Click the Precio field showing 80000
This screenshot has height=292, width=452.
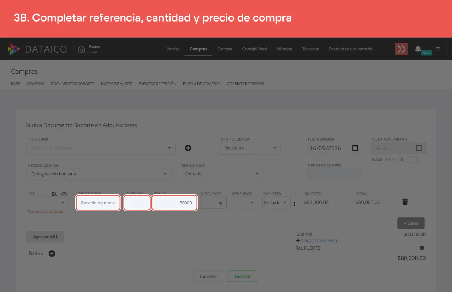tap(174, 203)
